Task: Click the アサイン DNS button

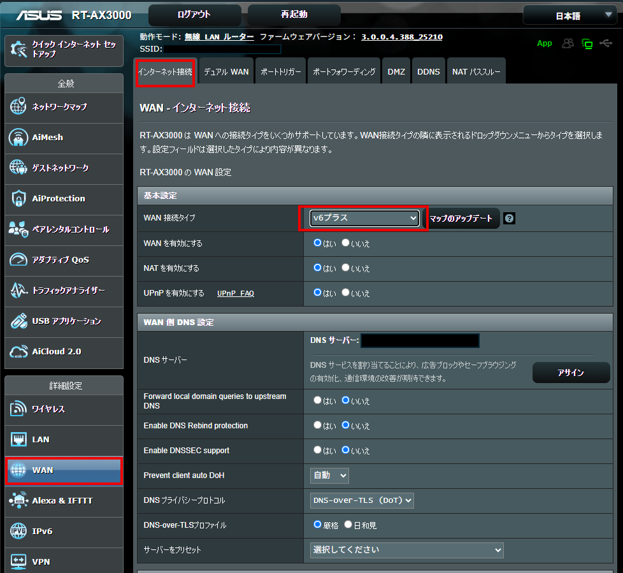Action: point(571,373)
